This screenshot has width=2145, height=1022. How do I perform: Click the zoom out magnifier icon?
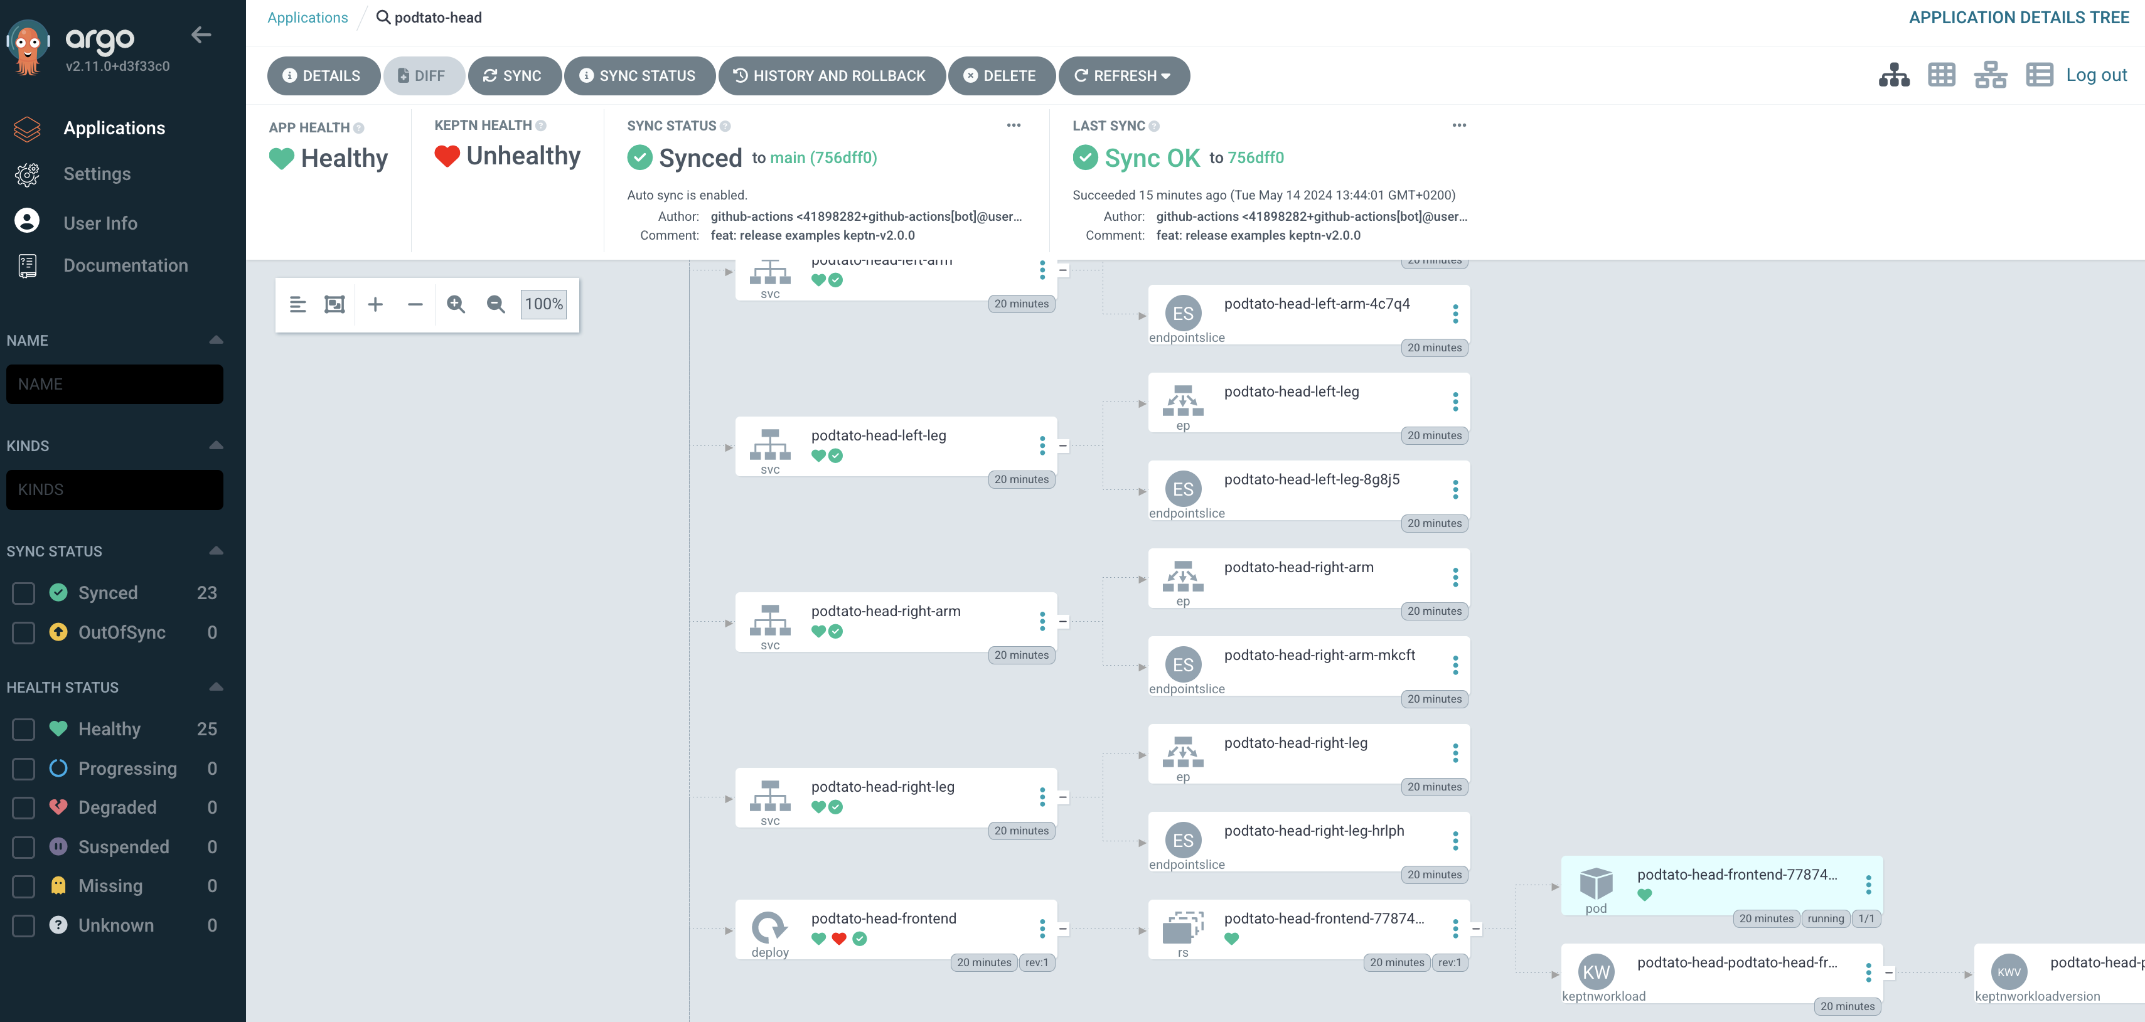pyautogui.click(x=495, y=305)
